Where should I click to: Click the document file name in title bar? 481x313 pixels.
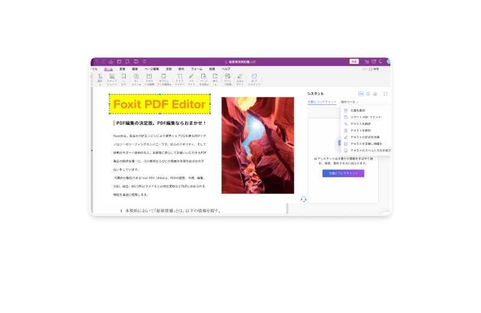[x=242, y=62]
